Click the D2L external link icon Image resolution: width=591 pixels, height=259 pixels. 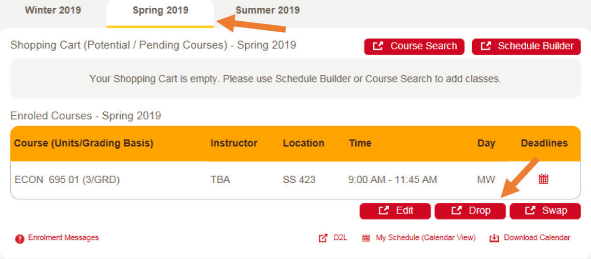pos(323,238)
